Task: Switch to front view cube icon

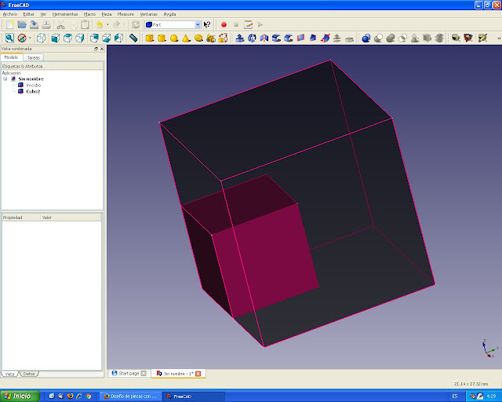Action: pos(56,38)
